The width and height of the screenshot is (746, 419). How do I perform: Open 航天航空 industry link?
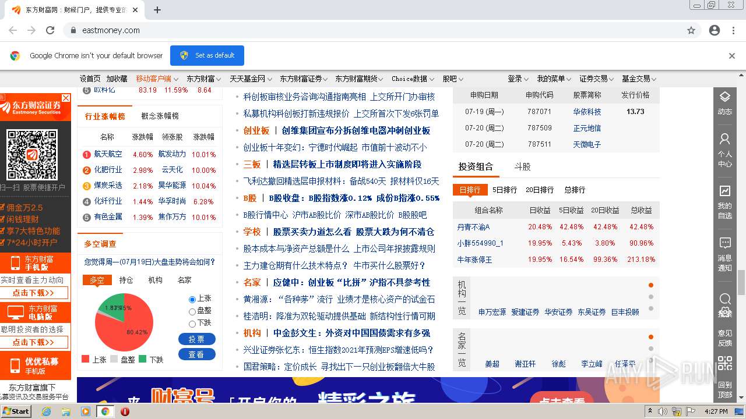[108, 154]
